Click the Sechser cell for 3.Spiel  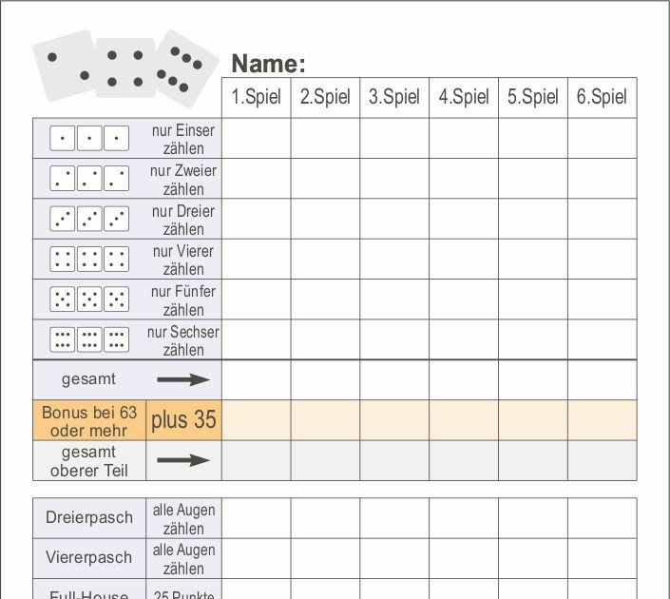(x=394, y=339)
